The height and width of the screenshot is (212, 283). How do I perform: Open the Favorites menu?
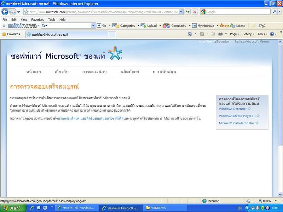pos(37,20)
